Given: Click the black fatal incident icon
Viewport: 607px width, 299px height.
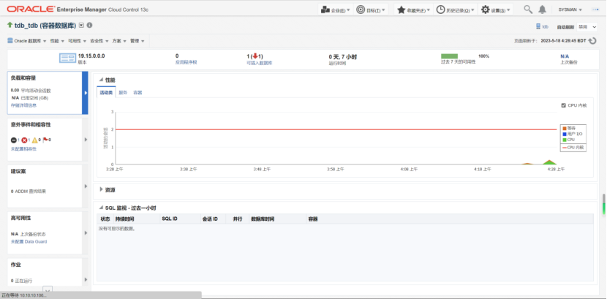Looking at the screenshot, I should click(14, 140).
